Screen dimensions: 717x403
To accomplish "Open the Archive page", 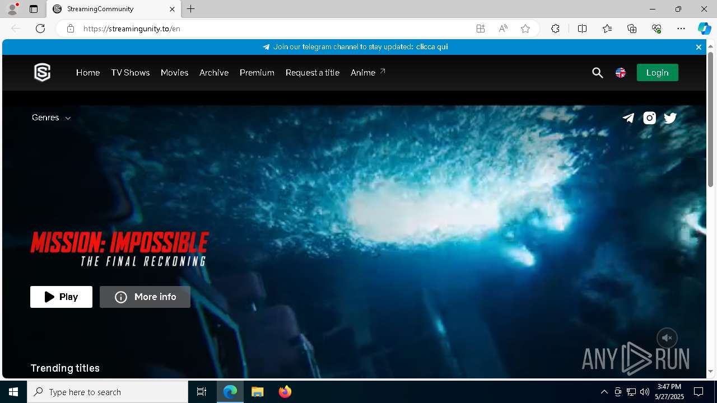I will pos(214,73).
